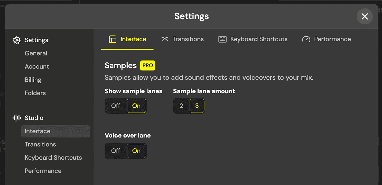Turn on Show sample lanes
Viewport: 382px width, 185px height.
coord(136,106)
